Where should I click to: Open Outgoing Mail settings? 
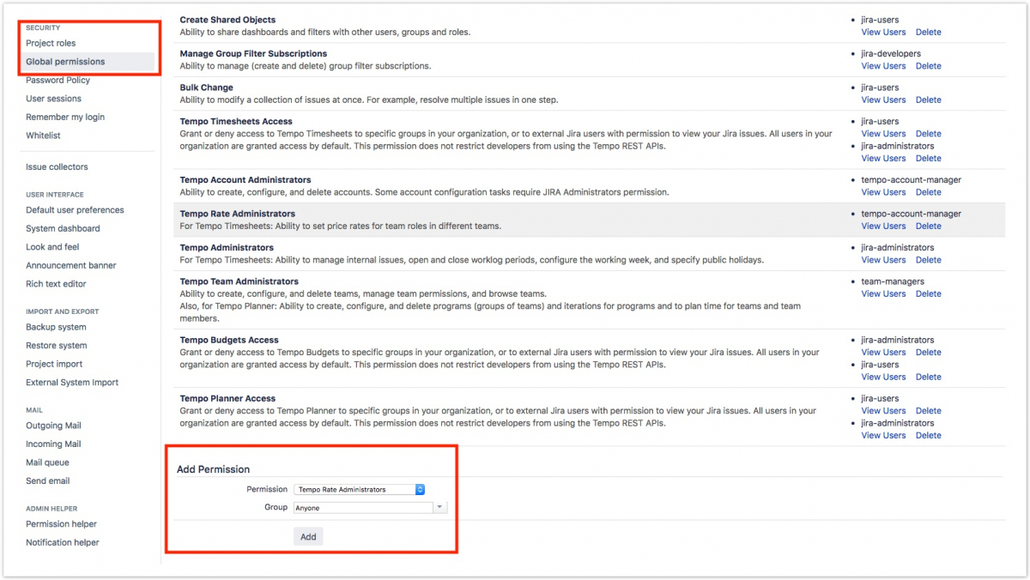click(53, 426)
